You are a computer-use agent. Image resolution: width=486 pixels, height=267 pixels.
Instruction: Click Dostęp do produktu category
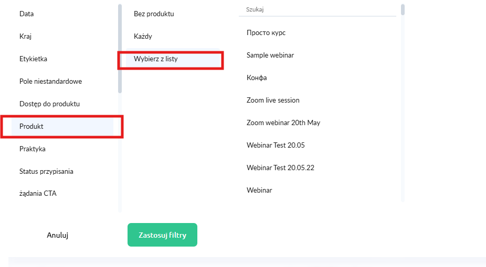click(x=49, y=104)
